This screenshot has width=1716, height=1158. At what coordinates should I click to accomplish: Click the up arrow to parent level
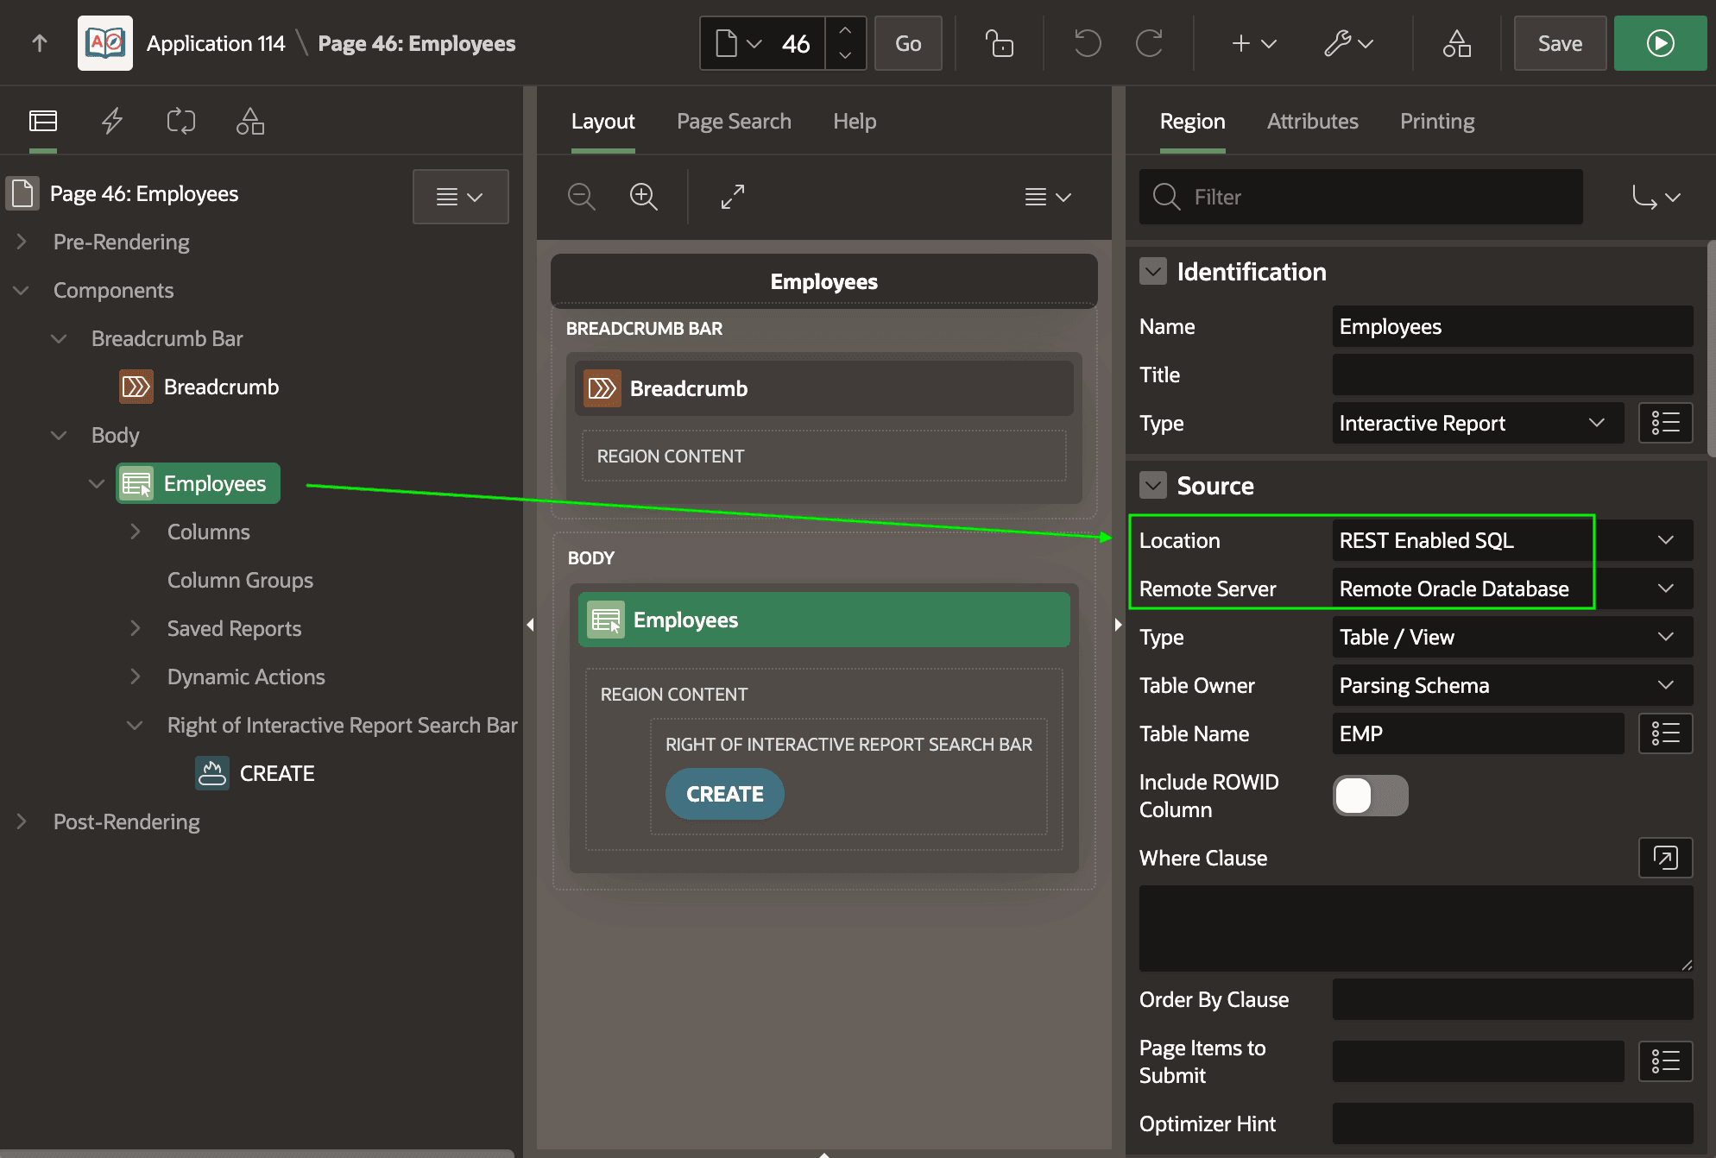[40, 43]
